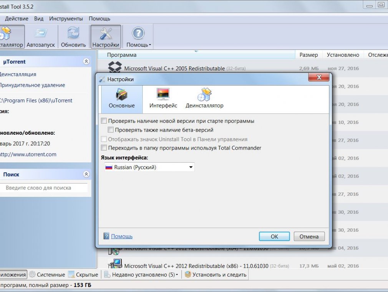Confirm settings with OK button

274,236
